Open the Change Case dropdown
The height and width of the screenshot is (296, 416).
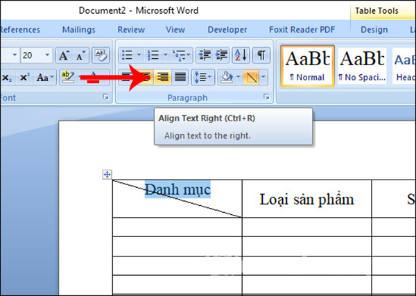[46, 77]
